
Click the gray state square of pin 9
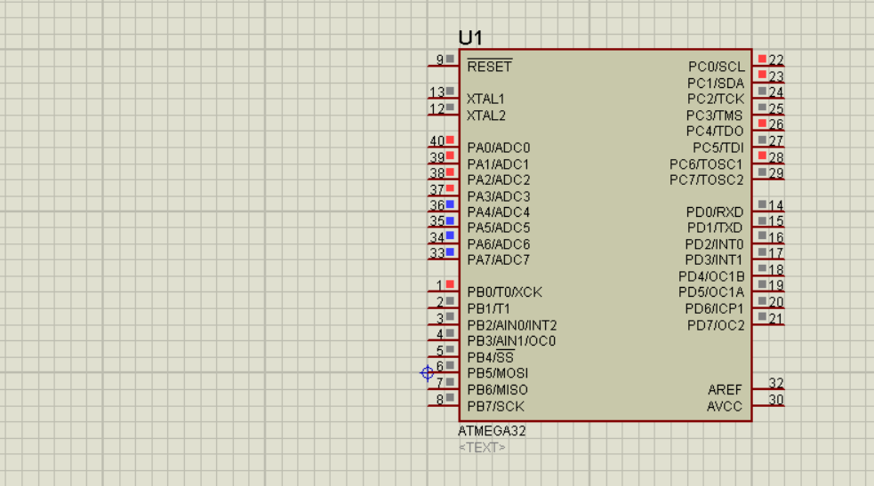[450, 59]
